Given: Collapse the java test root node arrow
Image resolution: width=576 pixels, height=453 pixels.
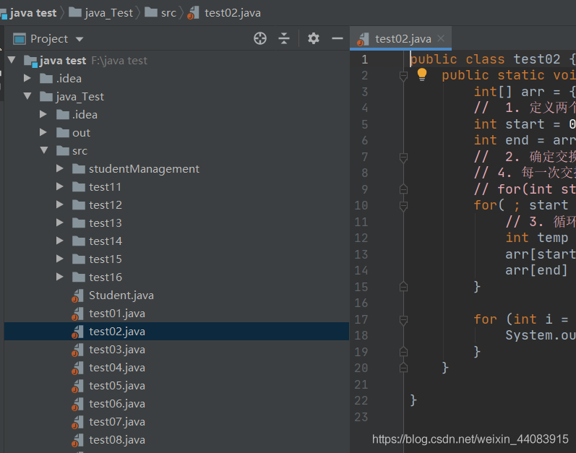Looking at the screenshot, I should pos(12,60).
